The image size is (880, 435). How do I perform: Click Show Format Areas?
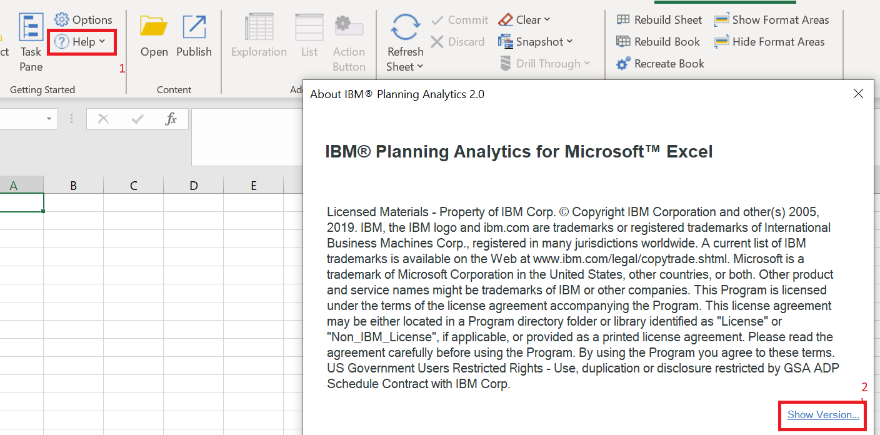(772, 20)
